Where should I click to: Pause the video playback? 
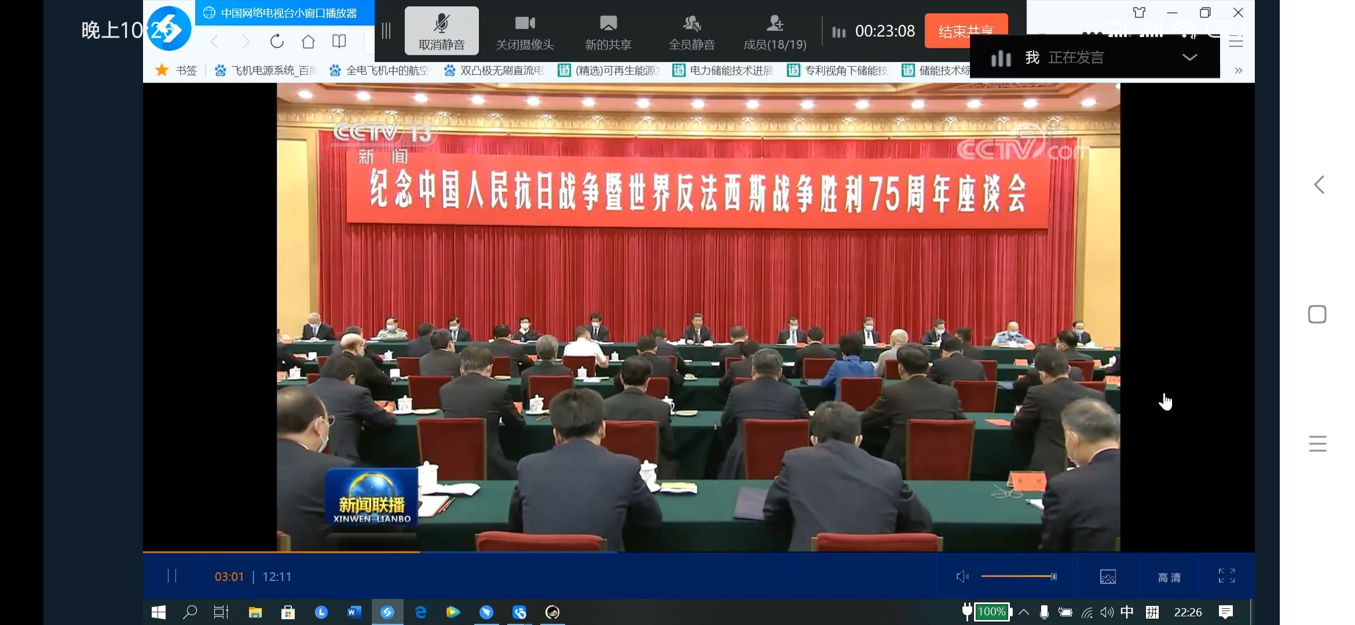tap(172, 576)
